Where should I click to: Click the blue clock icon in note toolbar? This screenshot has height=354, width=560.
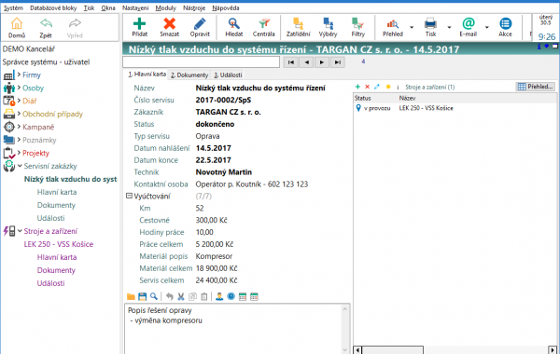click(231, 296)
